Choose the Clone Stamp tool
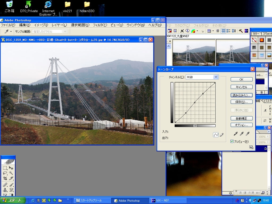Screen dimensions: 272x204 [5, 190]
